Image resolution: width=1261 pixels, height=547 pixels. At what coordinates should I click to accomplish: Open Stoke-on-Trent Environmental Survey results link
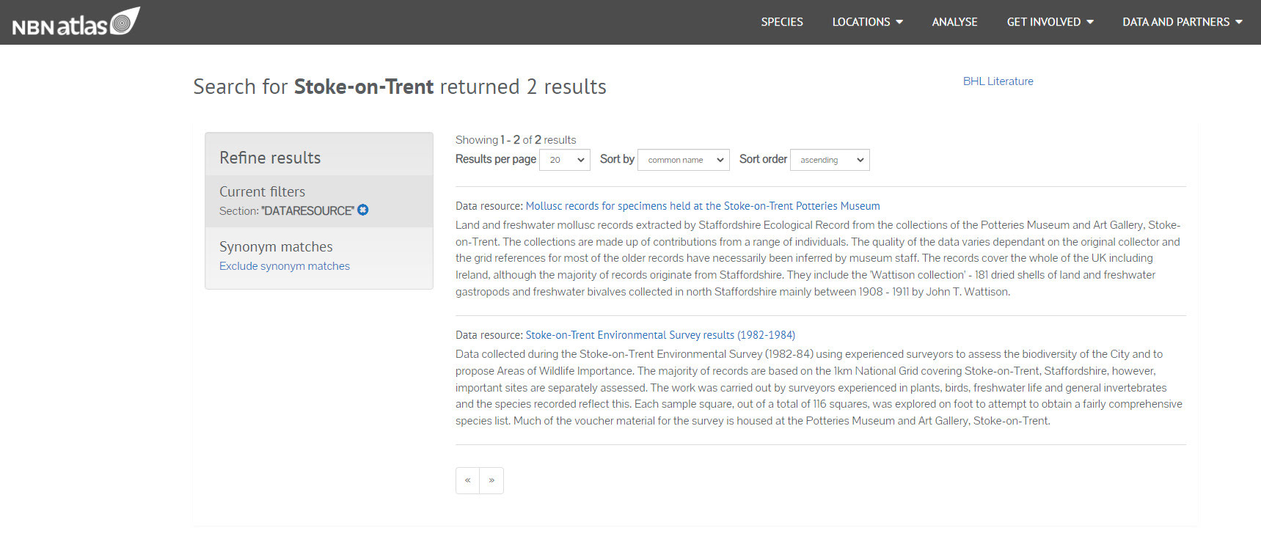pos(660,335)
